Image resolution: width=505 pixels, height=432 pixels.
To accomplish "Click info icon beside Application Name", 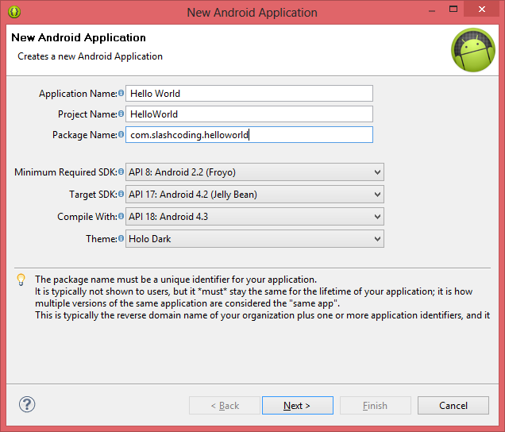I will 121,93.
